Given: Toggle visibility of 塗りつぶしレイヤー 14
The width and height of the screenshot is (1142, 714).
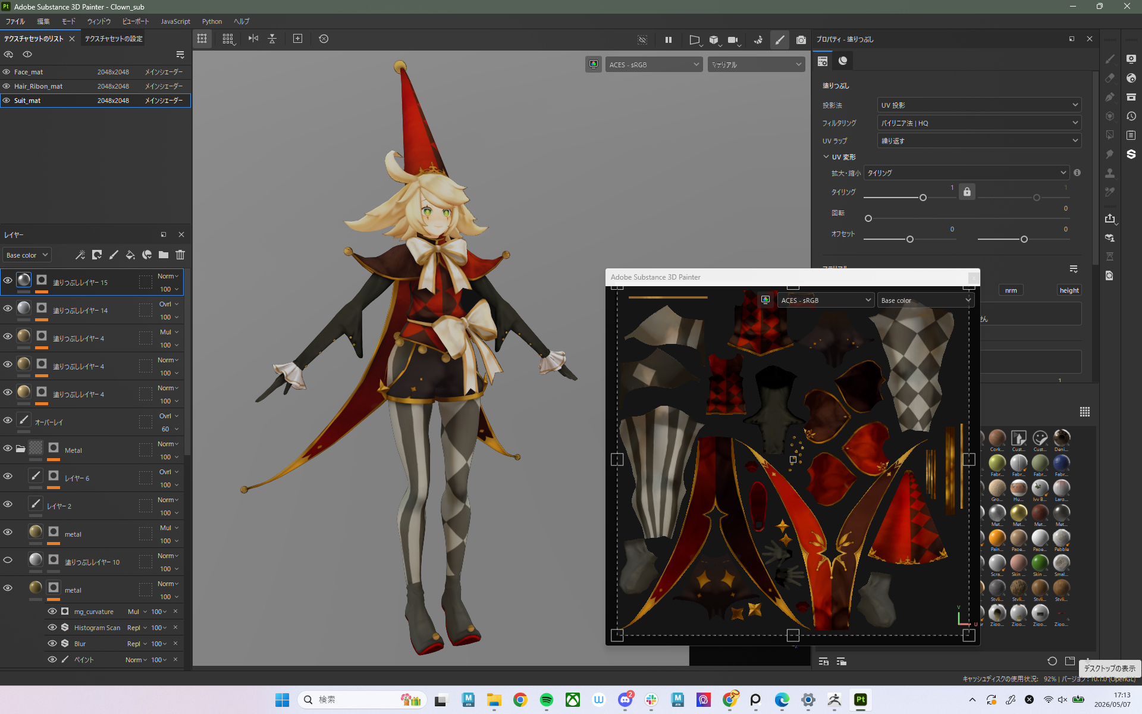Looking at the screenshot, I should (x=8, y=308).
